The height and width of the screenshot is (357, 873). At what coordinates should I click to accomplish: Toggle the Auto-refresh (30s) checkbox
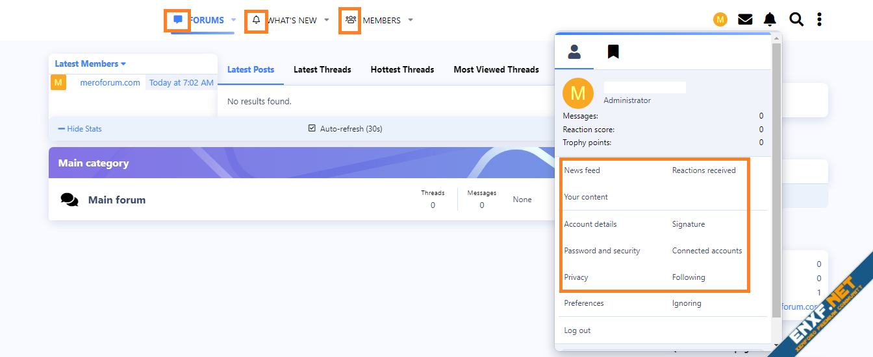pyautogui.click(x=312, y=128)
